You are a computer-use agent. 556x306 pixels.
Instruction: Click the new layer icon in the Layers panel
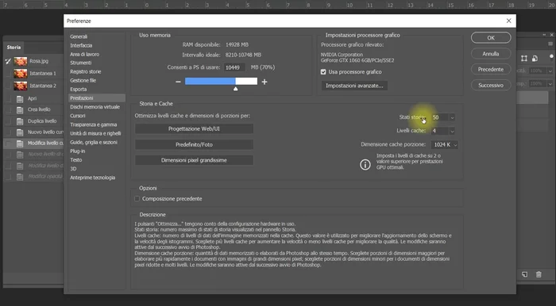pyautogui.click(x=524, y=274)
